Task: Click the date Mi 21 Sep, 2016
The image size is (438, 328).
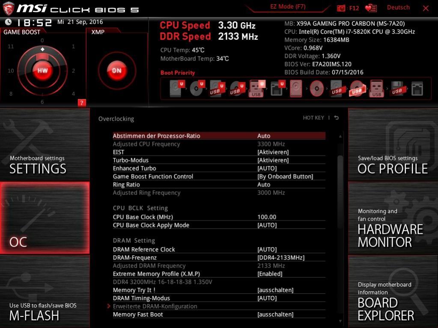Action: pos(80,22)
